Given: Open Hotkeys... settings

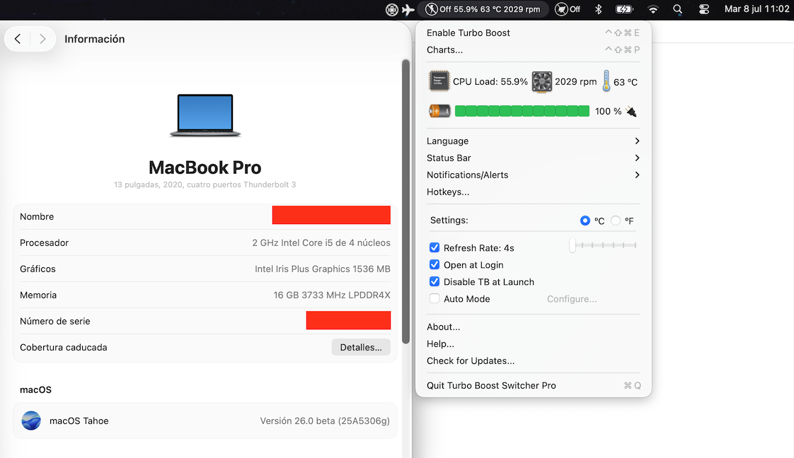Looking at the screenshot, I should coord(533,192).
